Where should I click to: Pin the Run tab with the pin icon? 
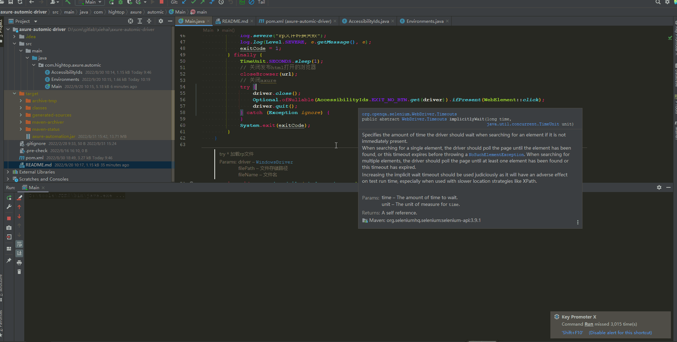9,261
